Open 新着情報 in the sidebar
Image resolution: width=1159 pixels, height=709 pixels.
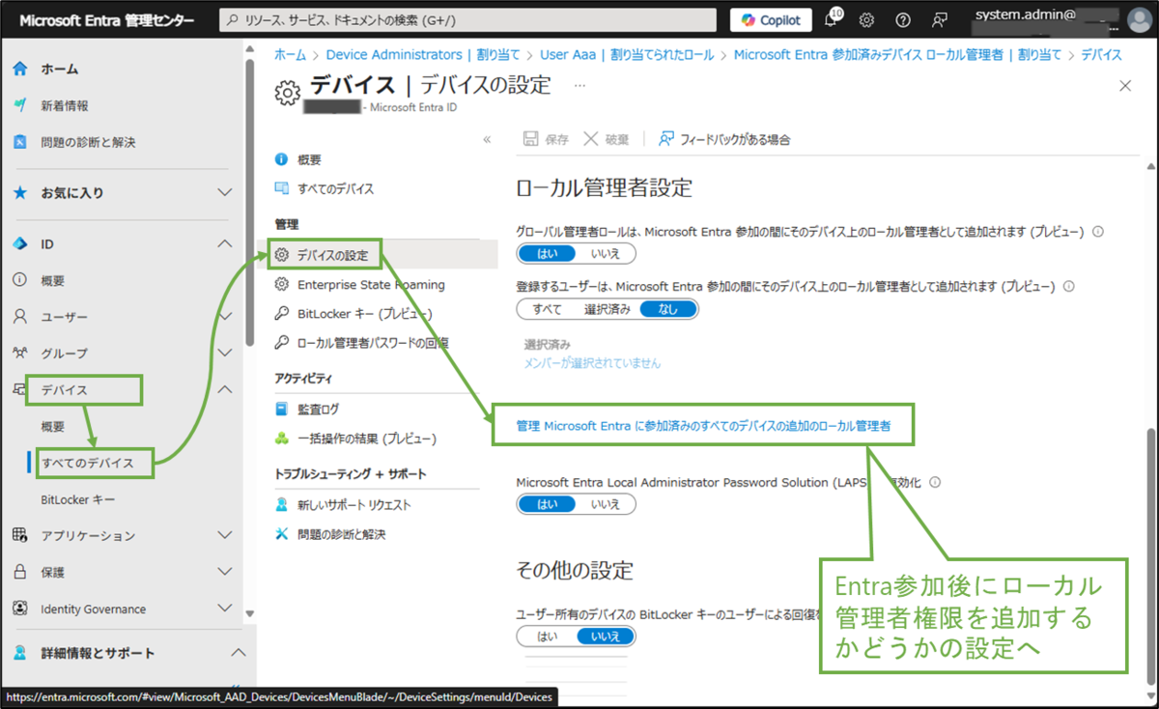click(65, 105)
